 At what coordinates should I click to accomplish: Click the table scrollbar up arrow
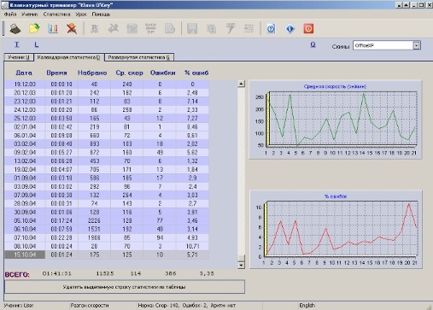click(x=241, y=84)
